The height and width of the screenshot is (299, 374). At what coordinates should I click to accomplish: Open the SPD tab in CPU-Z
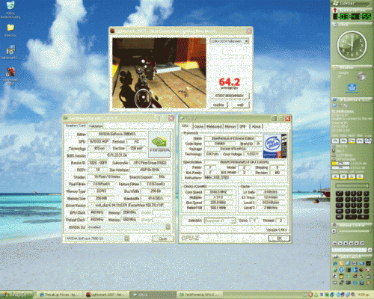(242, 126)
